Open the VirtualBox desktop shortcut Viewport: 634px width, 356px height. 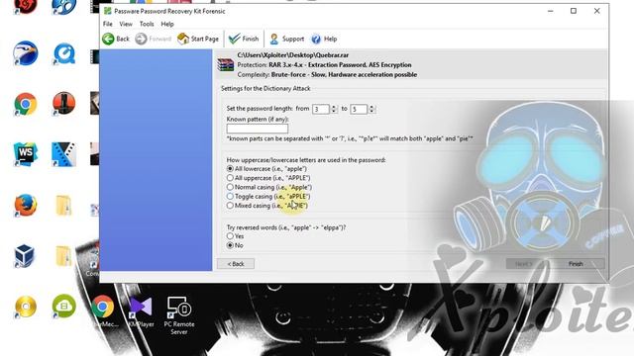pos(24,255)
